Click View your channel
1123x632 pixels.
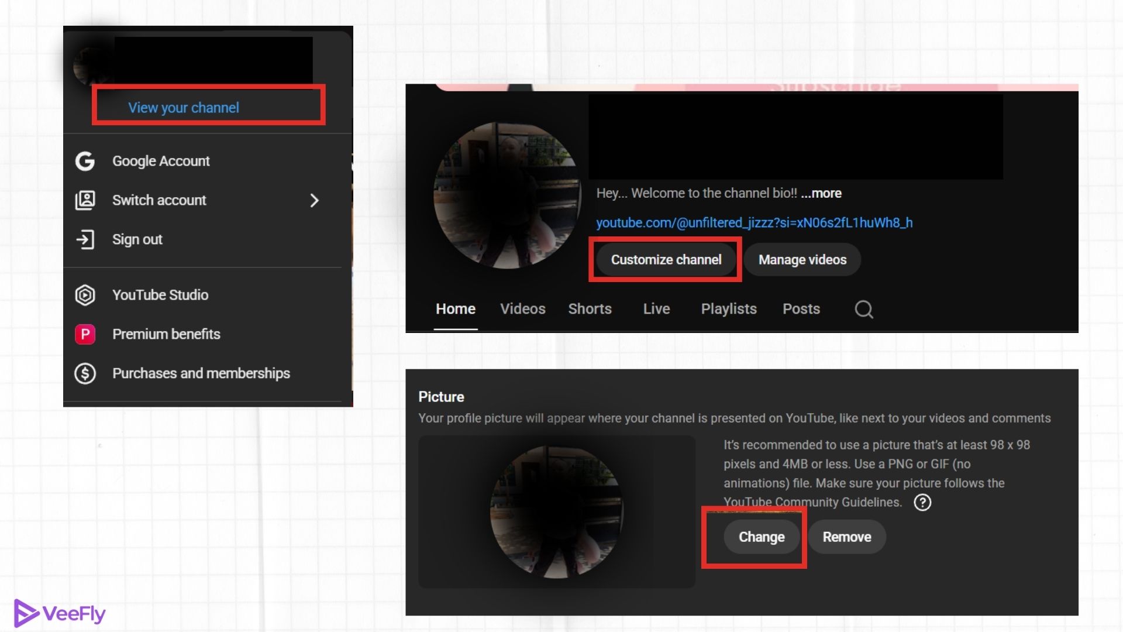tap(183, 107)
